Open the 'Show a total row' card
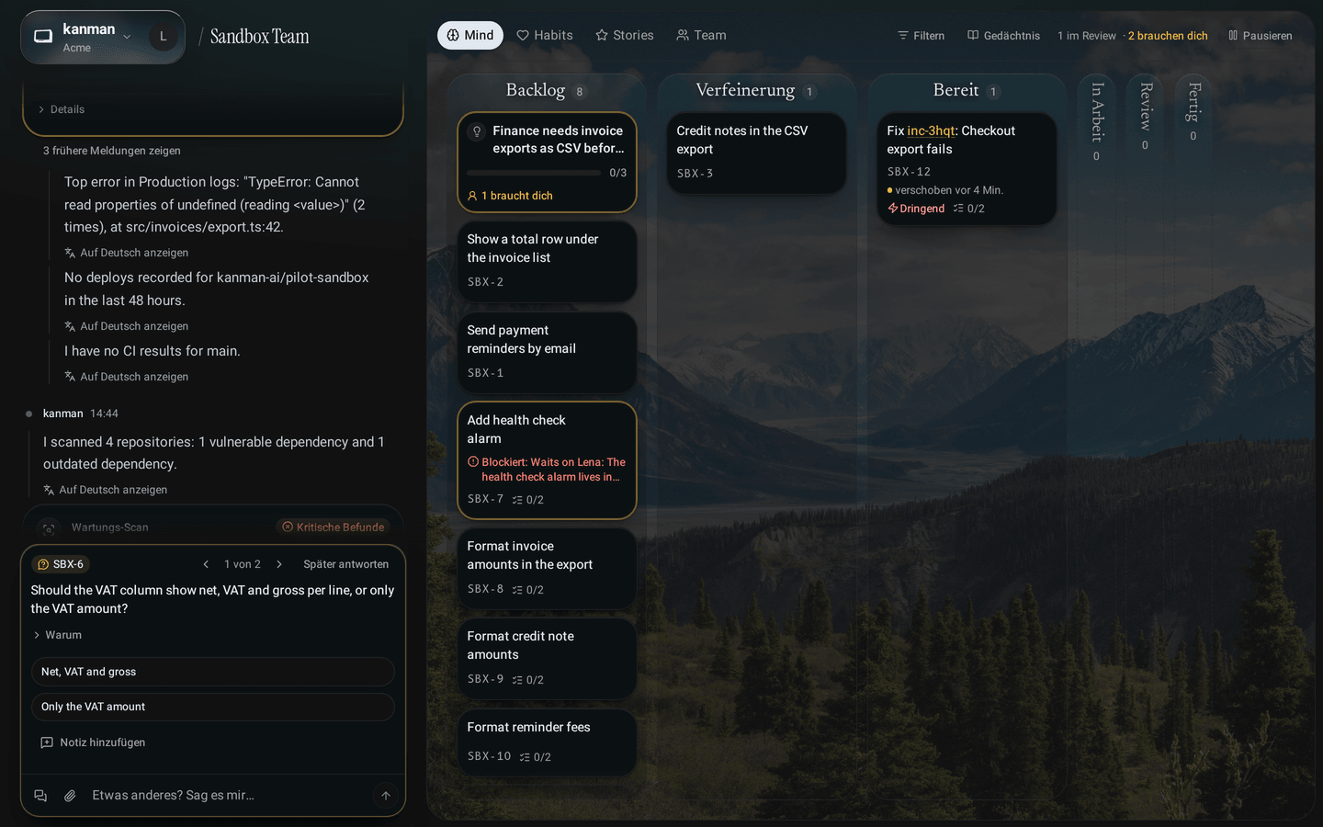Screen dimensions: 1323x827 coord(547,261)
